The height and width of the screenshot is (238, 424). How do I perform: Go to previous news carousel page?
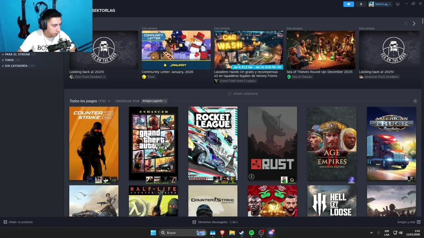click(406, 23)
